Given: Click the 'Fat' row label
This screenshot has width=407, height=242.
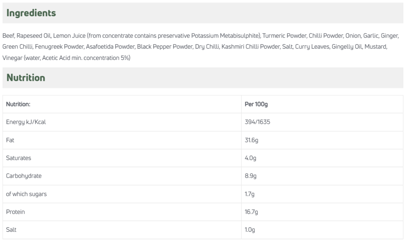Looking at the screenshot, I should point(10,140).
